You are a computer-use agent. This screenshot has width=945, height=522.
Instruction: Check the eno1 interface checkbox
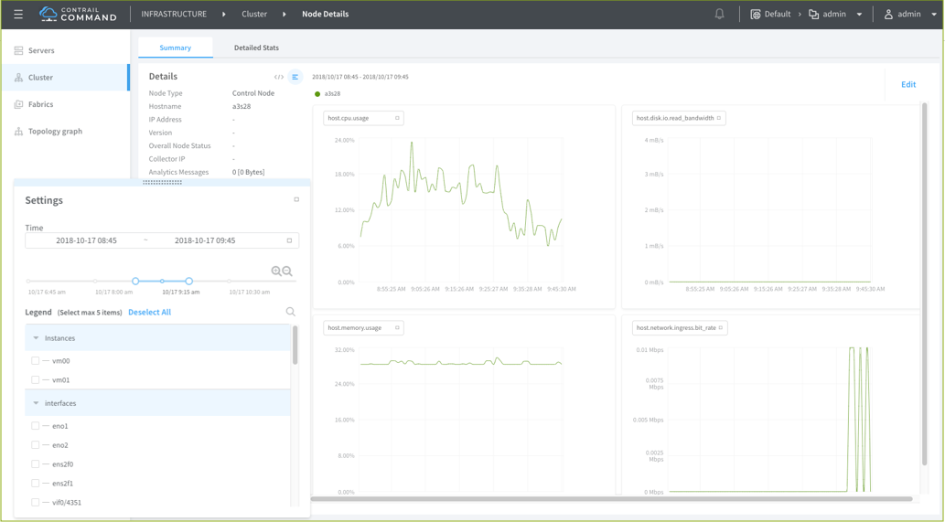(35, 426)
